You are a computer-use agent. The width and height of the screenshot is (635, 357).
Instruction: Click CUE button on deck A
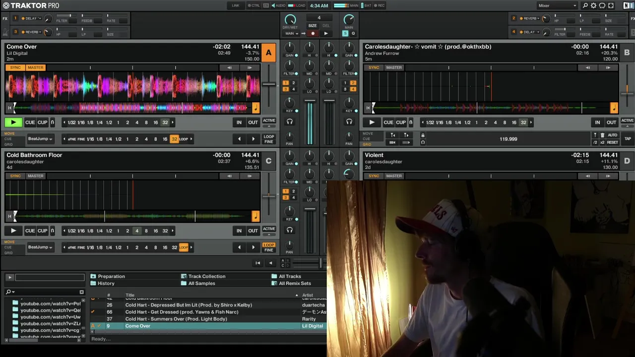30,122
